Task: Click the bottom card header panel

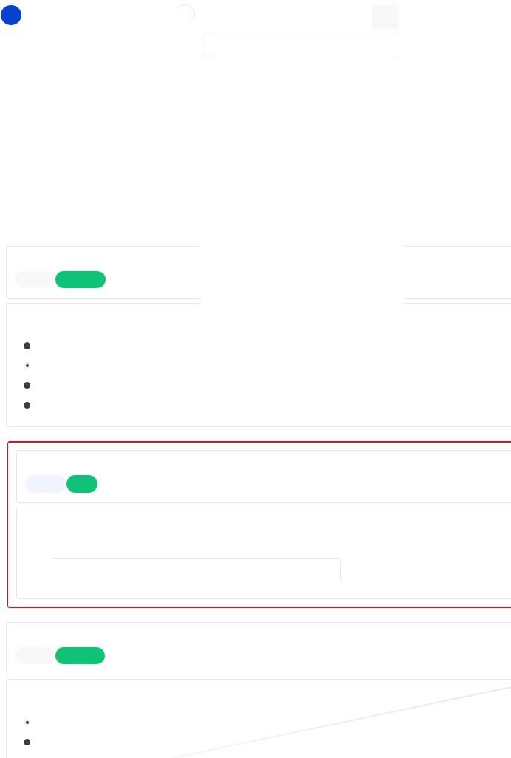Action: click(258, 649)
